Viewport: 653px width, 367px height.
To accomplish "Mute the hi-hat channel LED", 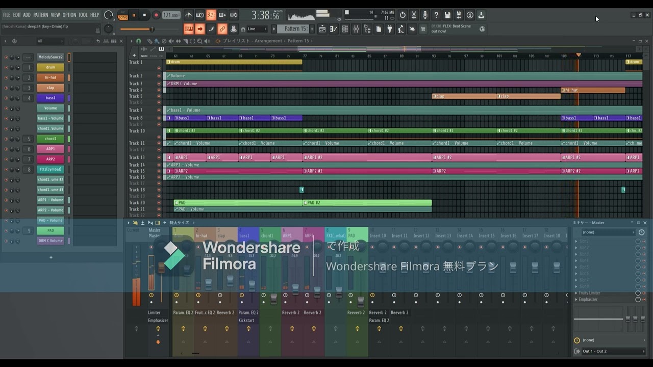I will coord(6,77).
